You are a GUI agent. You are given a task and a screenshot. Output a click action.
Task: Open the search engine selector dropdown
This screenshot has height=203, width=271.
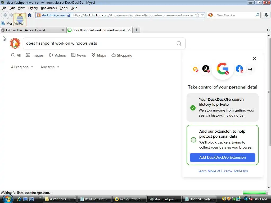[211, 15]
